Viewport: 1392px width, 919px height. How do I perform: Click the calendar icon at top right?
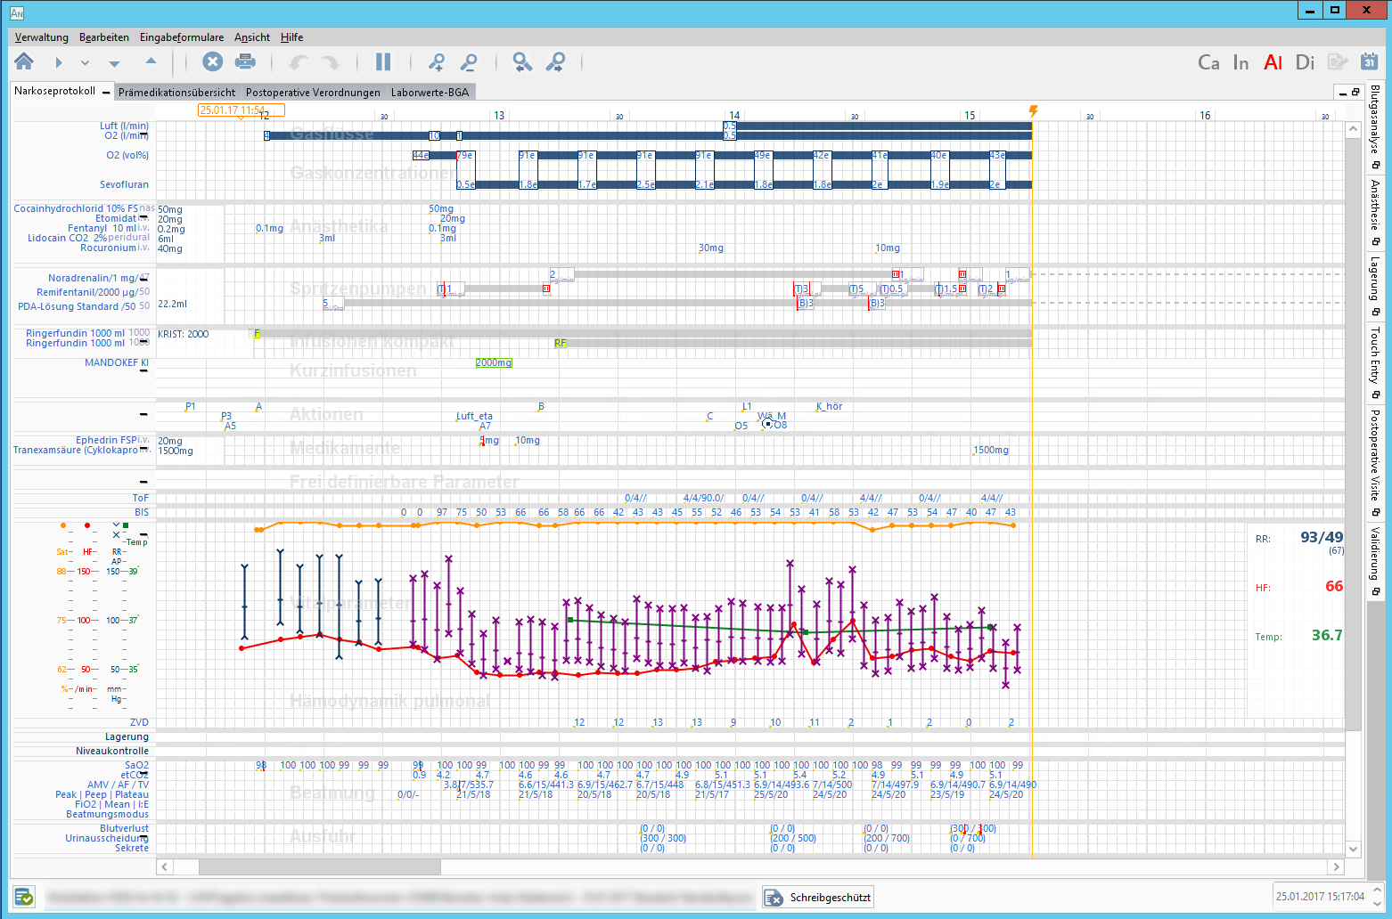(x=1369, y=61)
